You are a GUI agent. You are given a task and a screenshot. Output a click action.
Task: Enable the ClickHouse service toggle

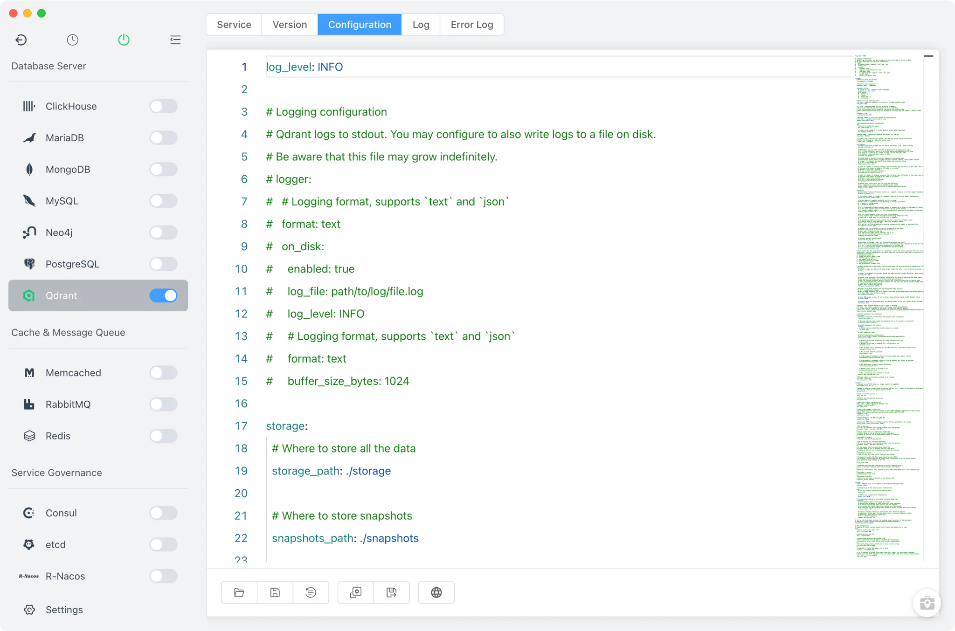[163, 106]
